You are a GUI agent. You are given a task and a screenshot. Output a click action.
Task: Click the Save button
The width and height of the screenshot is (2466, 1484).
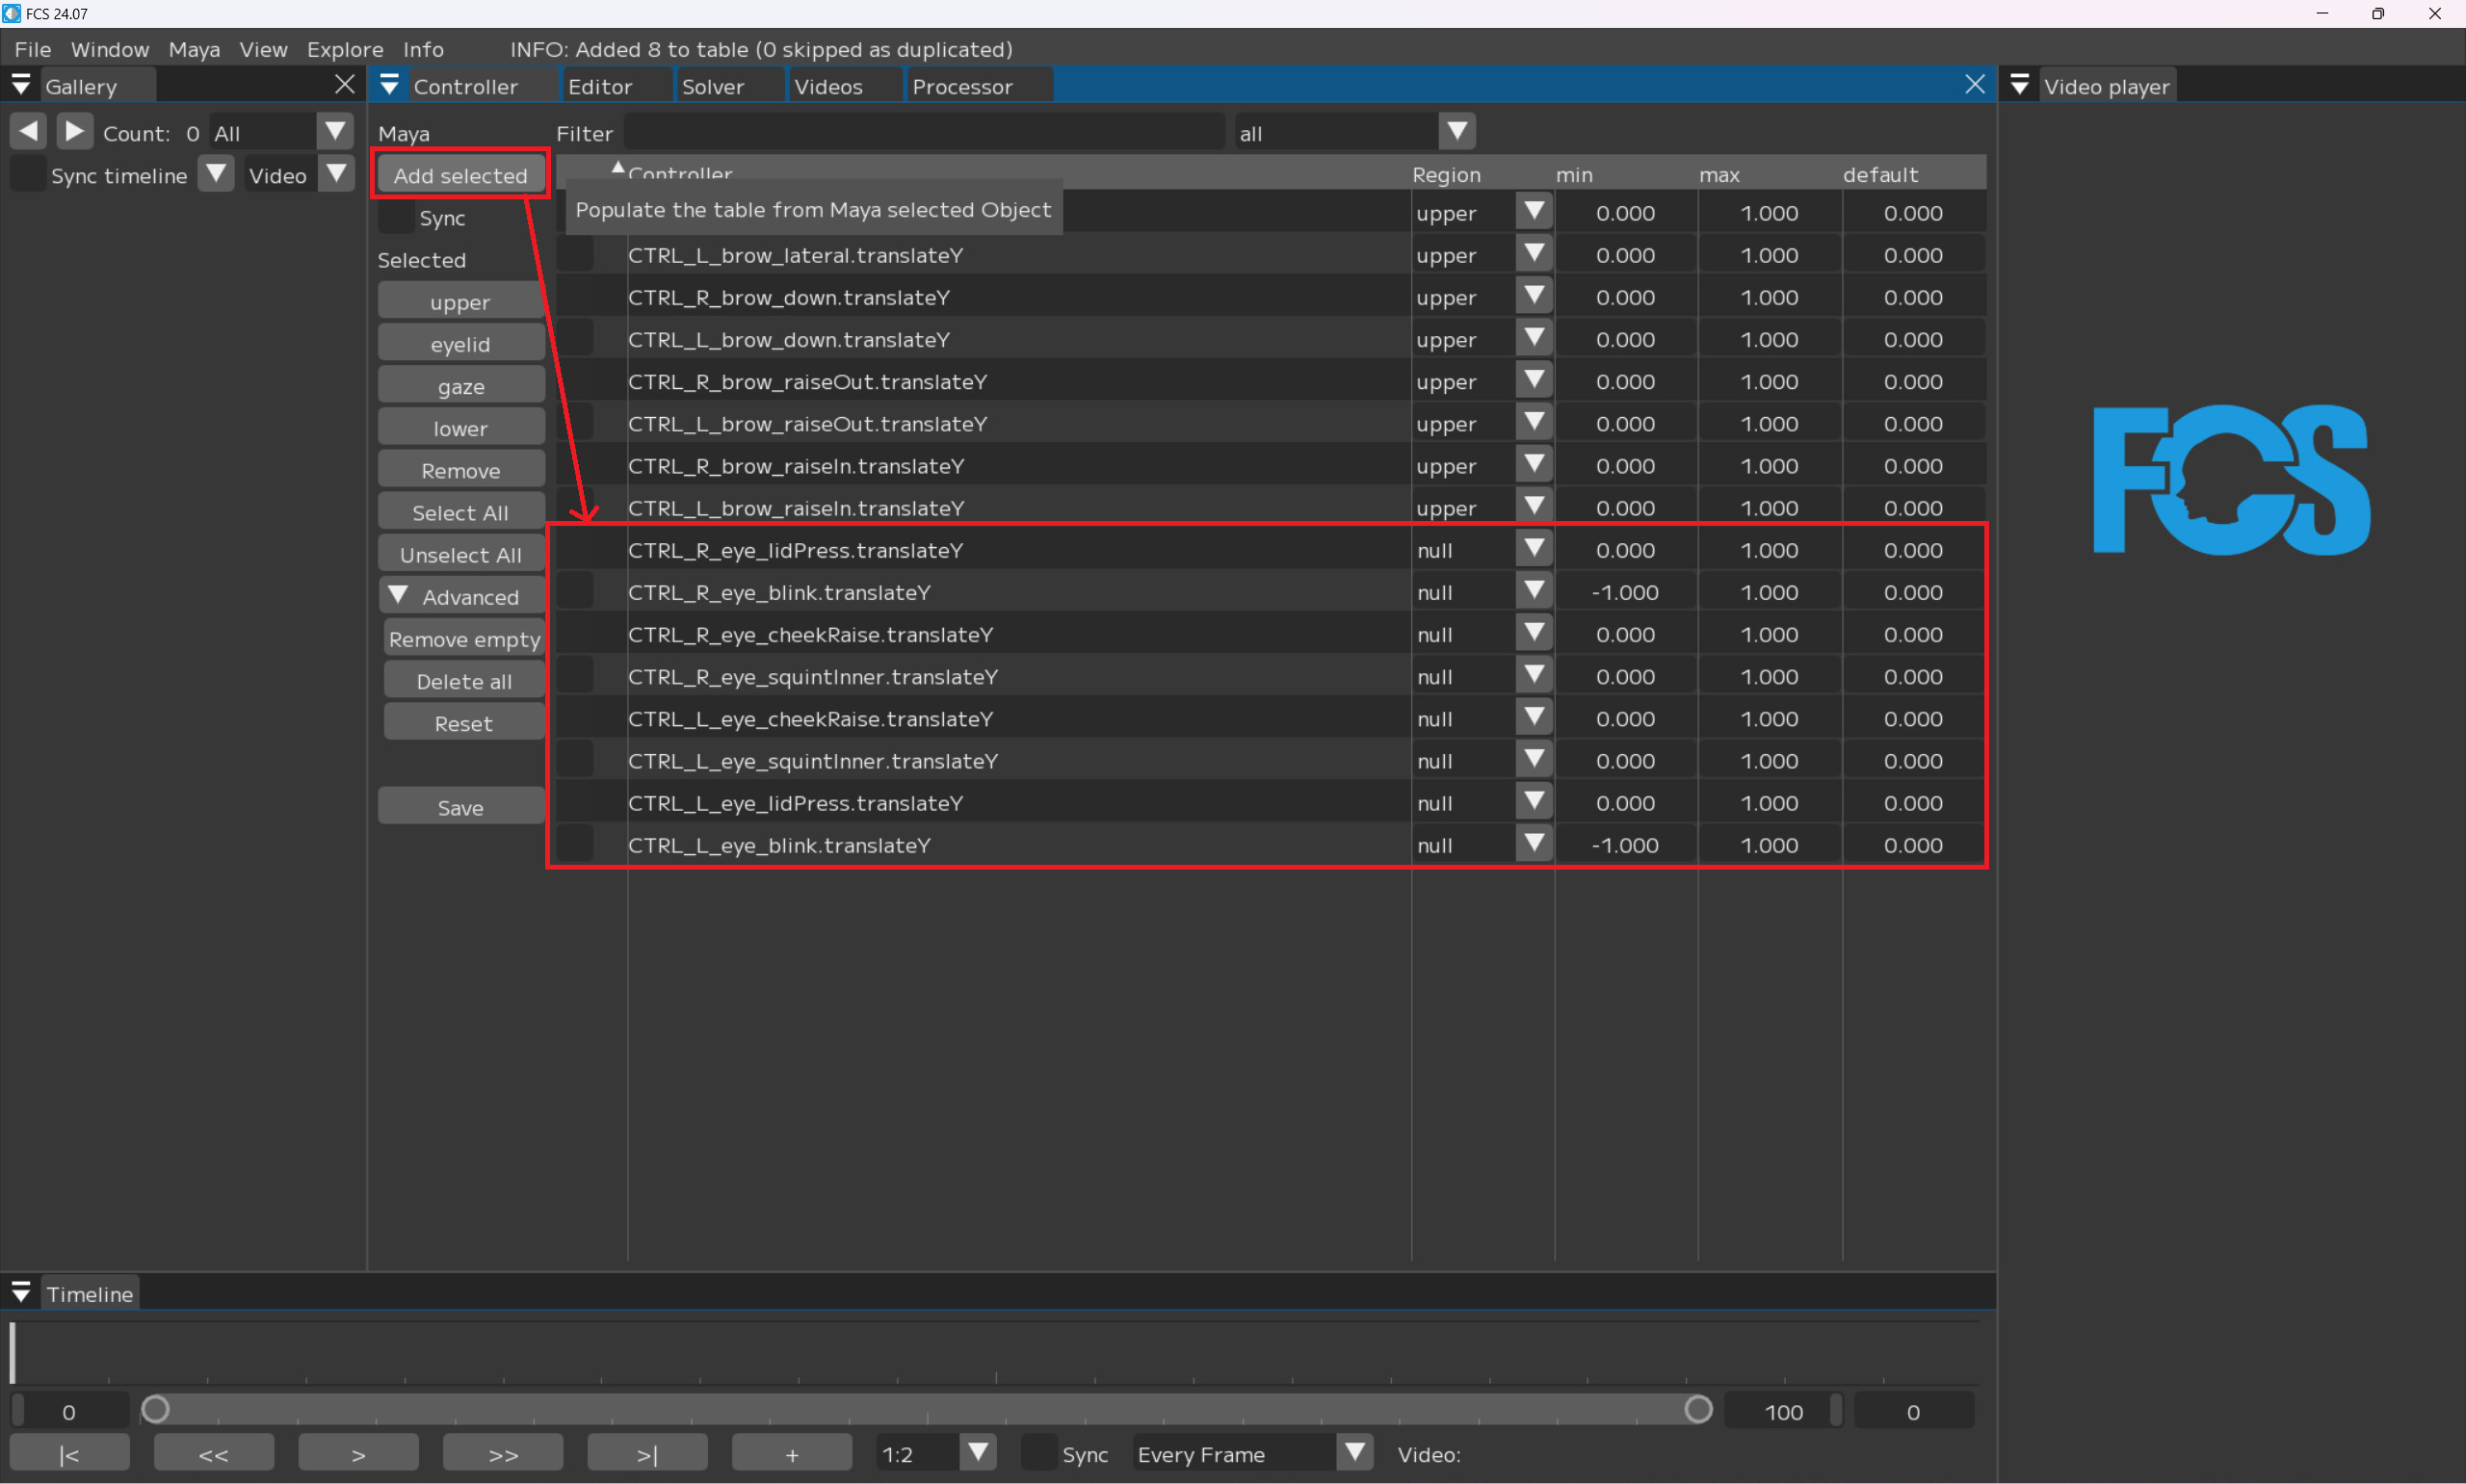[x=460, y=807]
